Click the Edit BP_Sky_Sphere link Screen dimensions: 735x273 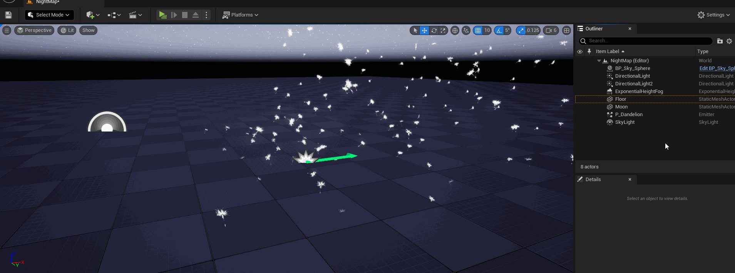point(717,68)
